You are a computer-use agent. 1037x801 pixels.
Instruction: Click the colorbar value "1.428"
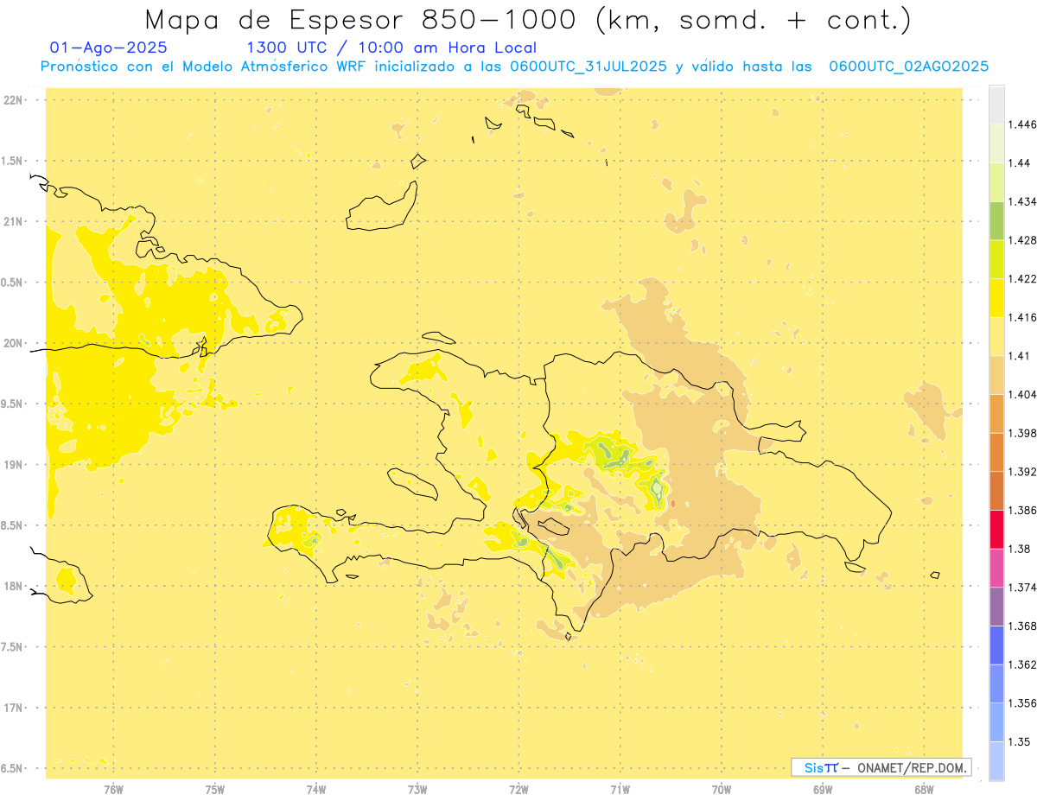pos(1022,240)
